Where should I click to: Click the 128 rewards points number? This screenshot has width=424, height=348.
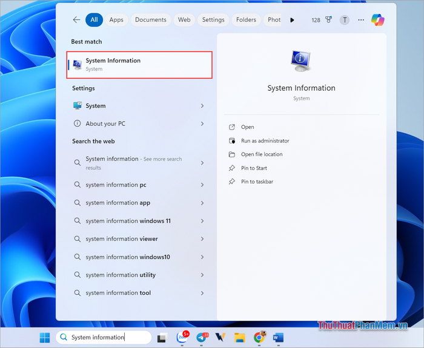pyautogui.click(x=316, y=20)
